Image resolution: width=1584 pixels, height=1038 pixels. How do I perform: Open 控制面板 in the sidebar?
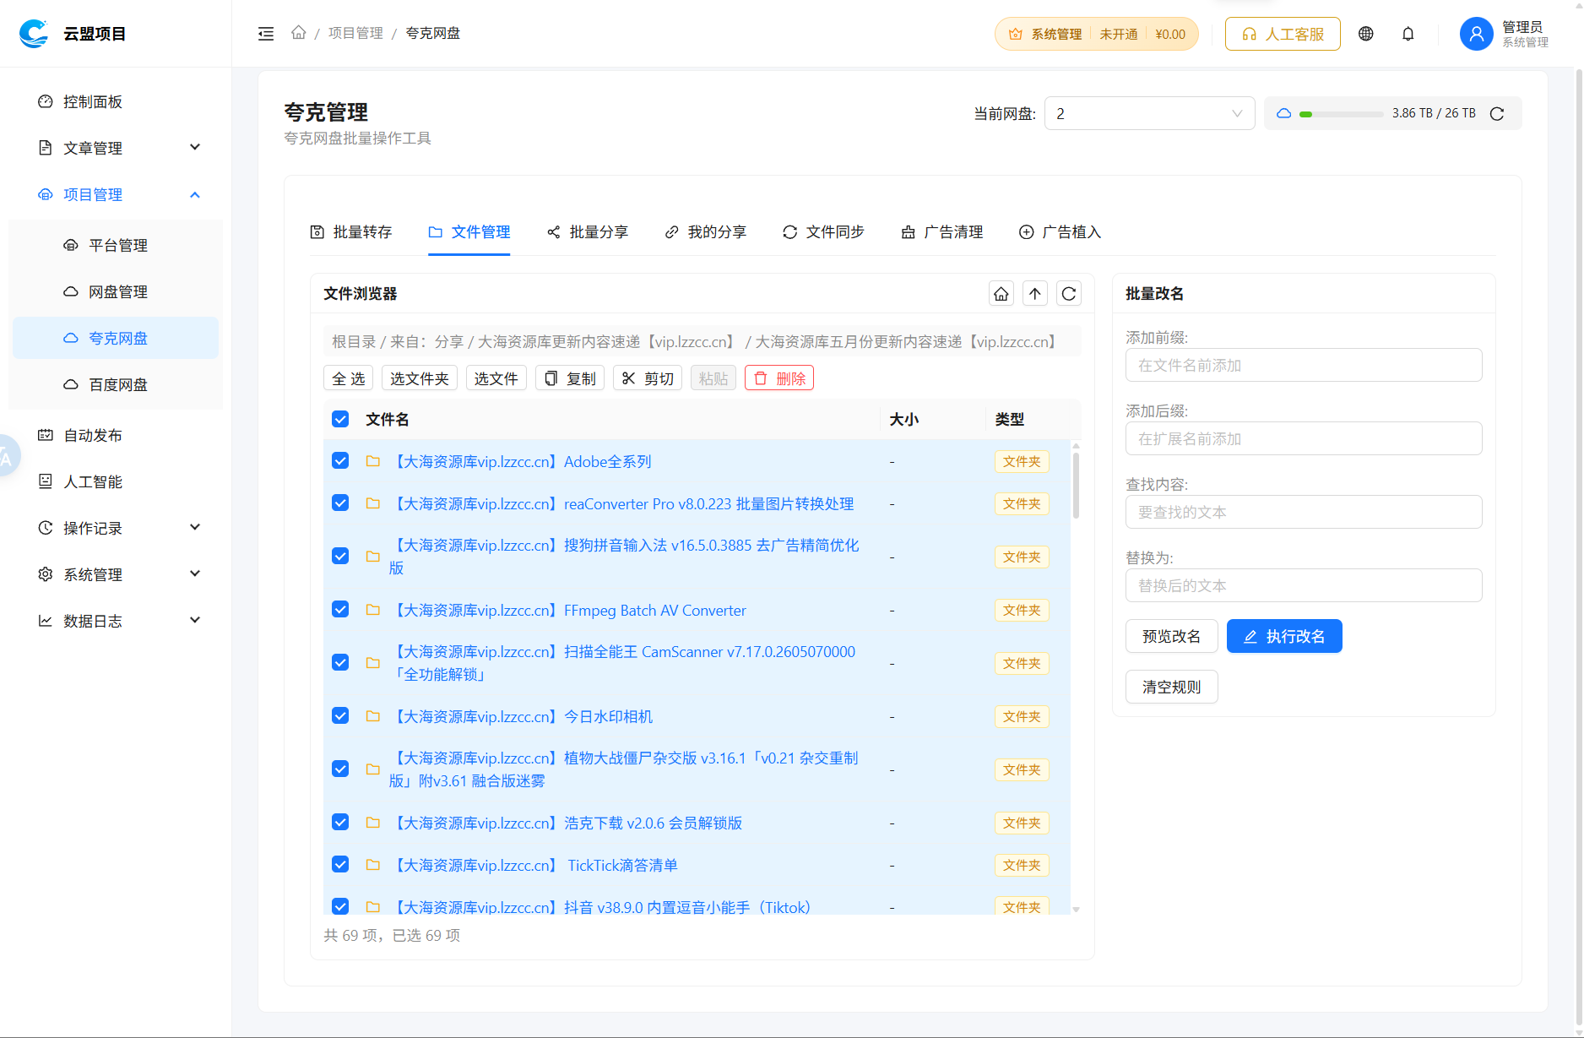[116, 101]
